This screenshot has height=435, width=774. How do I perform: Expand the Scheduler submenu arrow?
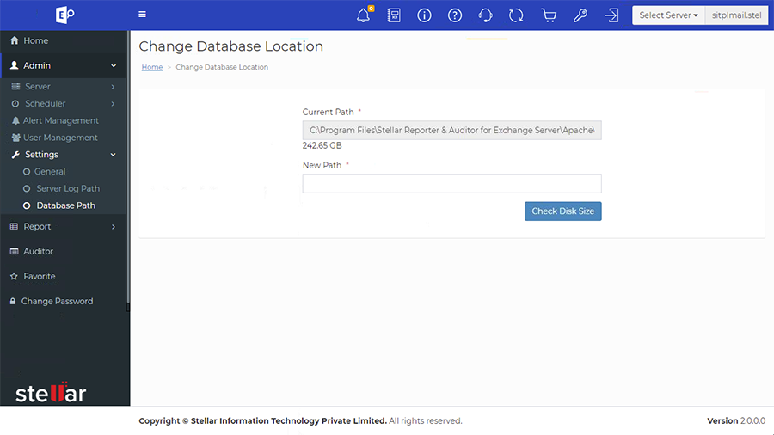click(x=113, y=103)
